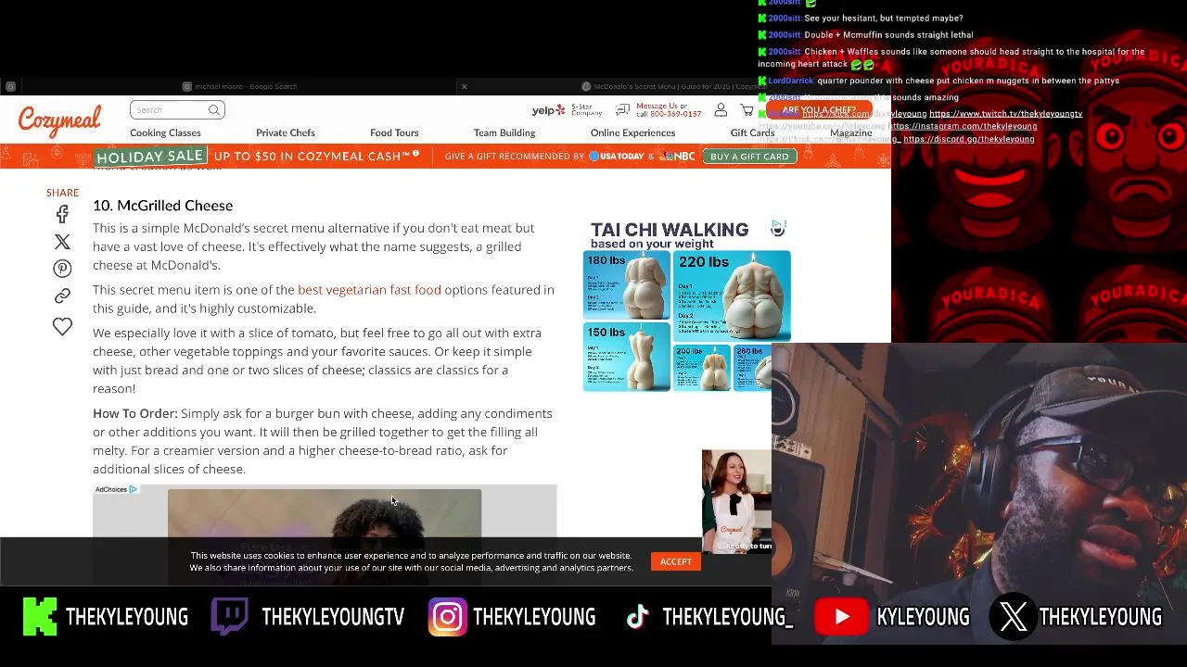Click the floating Cozymeal video thumbnail
This screenshot has width=1187, height=667.
736,501
